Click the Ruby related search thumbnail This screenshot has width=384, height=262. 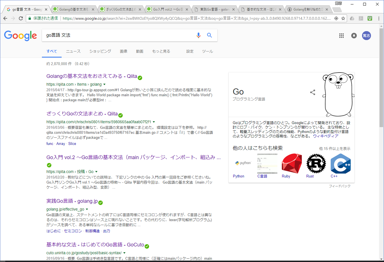pyautogui.click(x=291, y=164)
